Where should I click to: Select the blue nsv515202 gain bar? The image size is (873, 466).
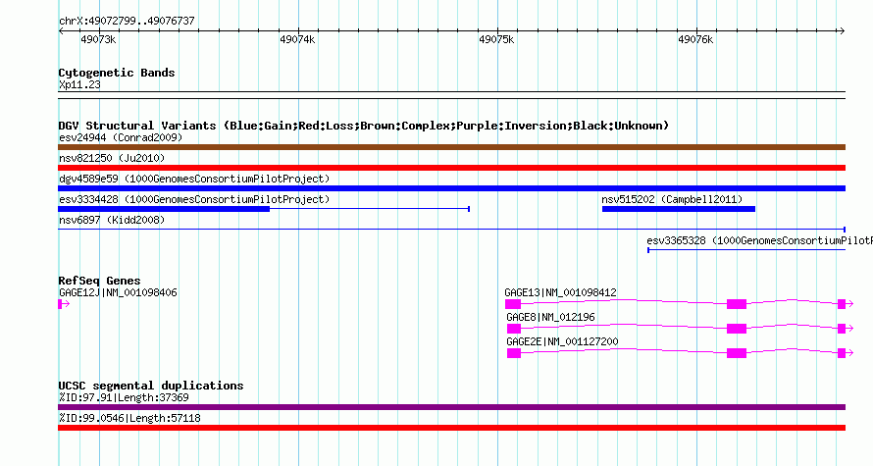[679, 209]
